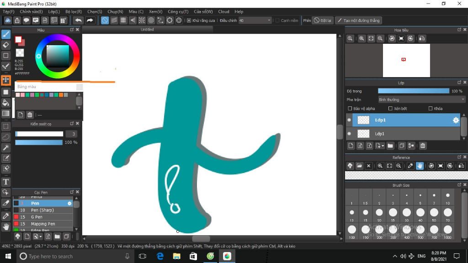Screen dimensions: 468x263
Task: Click the Đặt lại reset button
Action: (x=323, y=20)
